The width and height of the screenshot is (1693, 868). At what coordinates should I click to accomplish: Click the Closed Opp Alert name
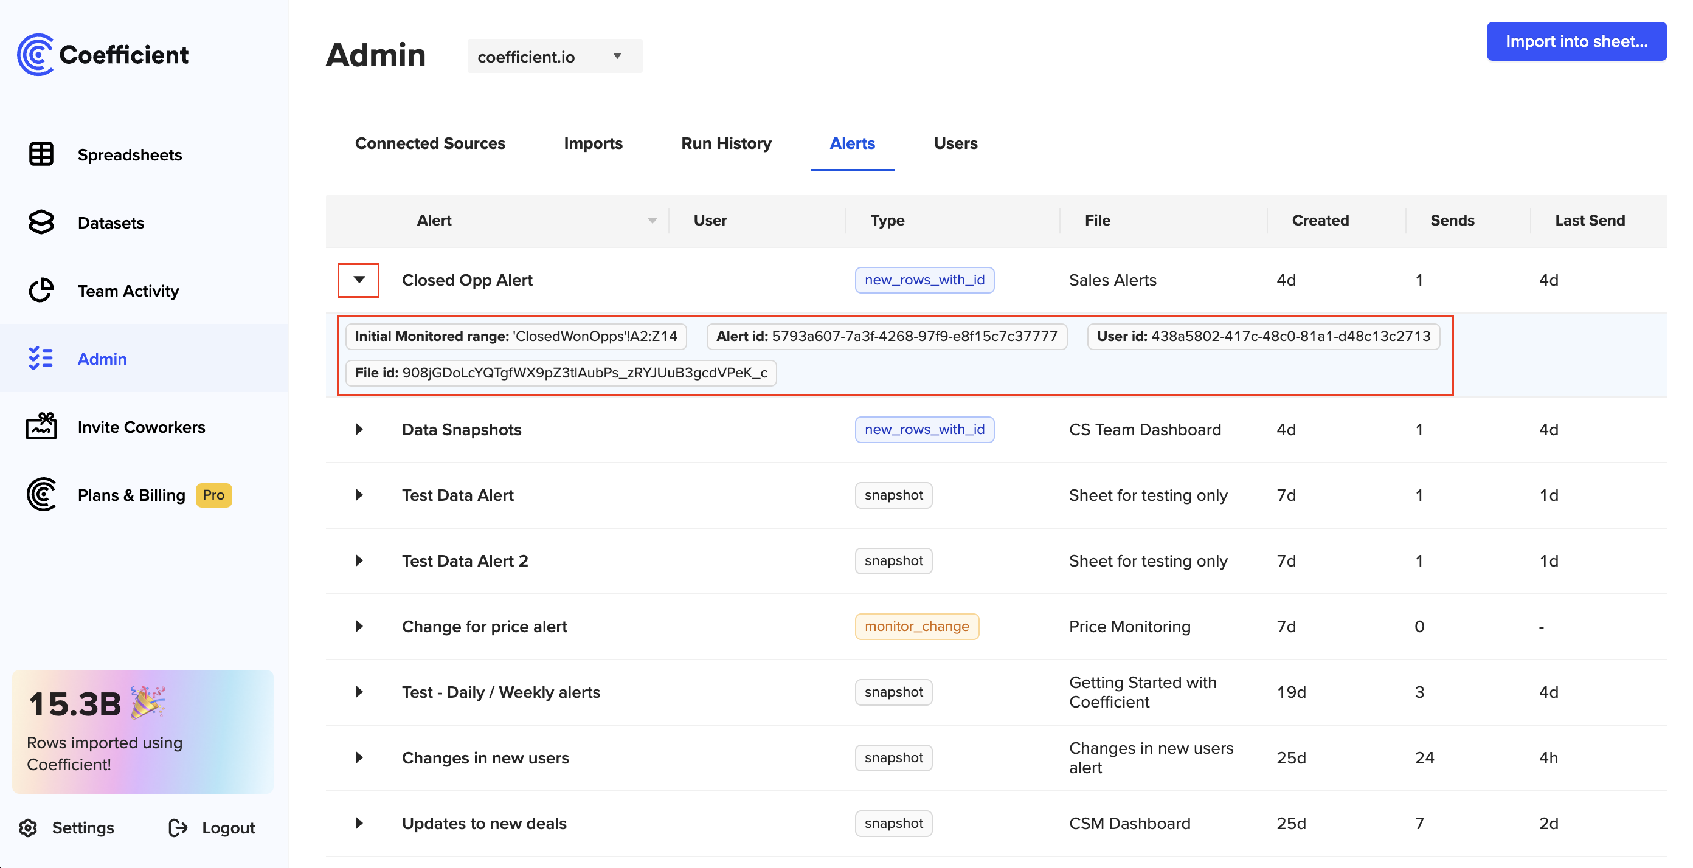point(466,281)
